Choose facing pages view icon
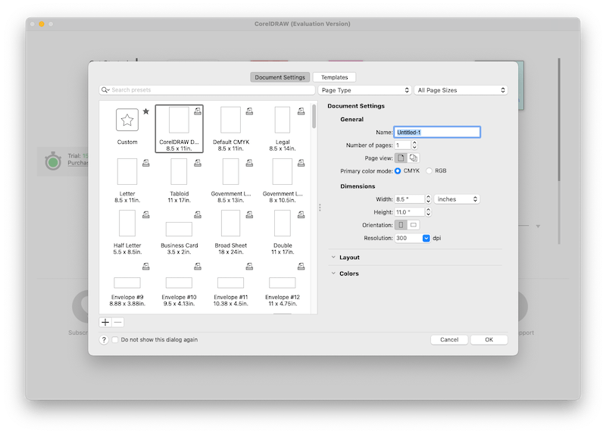The height and width of the screenshot is (434, 606). tap(414, 158)
